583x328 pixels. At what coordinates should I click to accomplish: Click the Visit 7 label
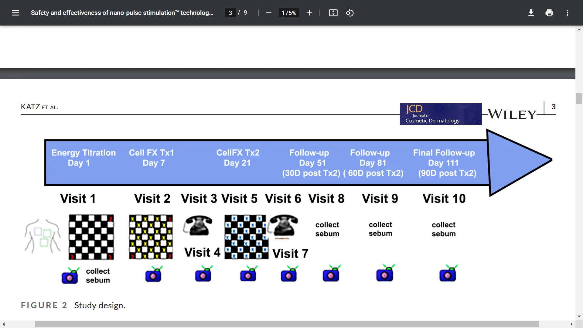pos(290,254)
